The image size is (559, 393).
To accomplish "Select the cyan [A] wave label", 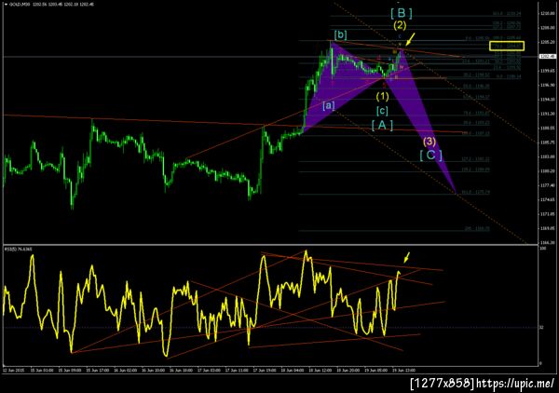I will coord(382,125).
